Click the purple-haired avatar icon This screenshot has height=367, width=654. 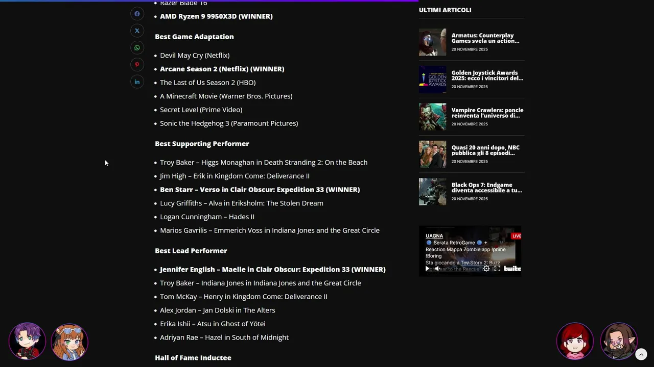(x=27, y=341)
